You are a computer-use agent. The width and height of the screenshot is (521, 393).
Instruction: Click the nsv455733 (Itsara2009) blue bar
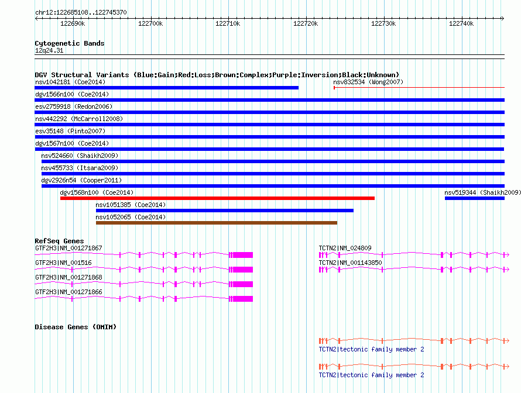click(273, 174)
